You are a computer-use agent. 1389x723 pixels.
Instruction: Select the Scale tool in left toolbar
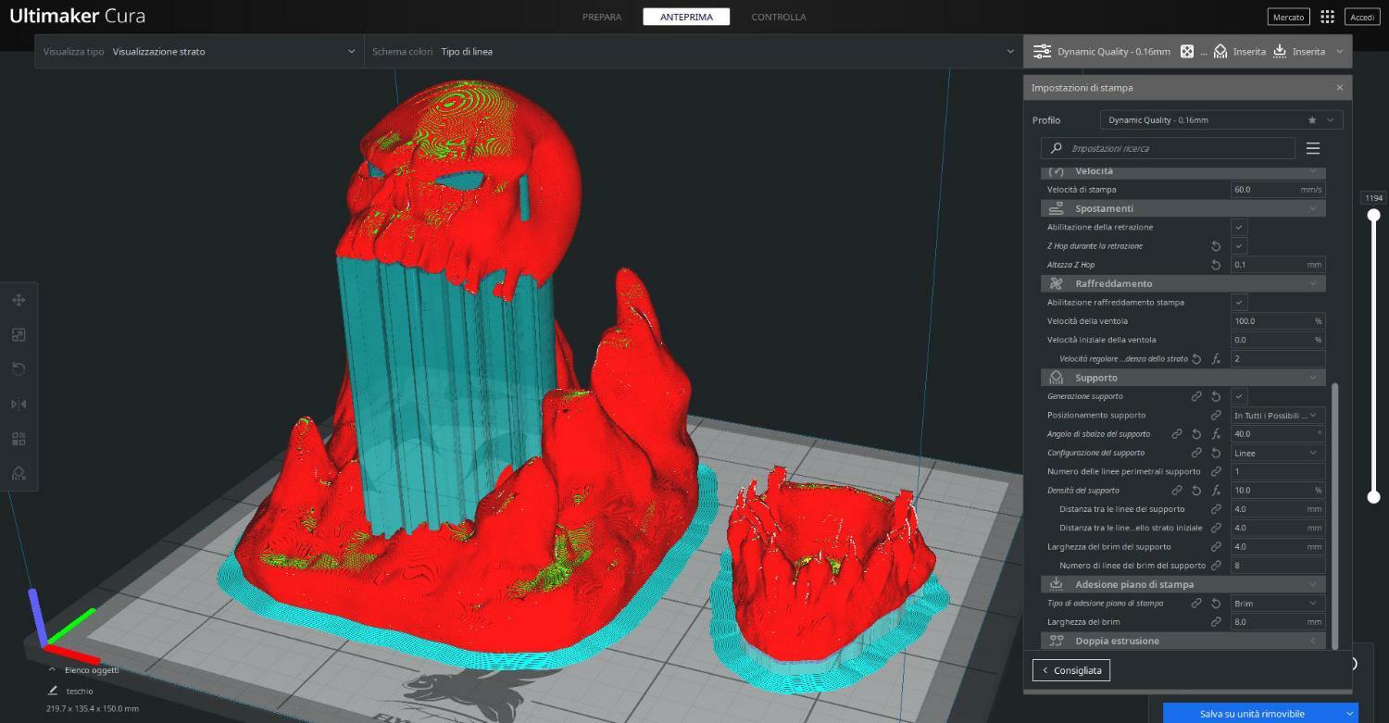click(x=19, y=335)
